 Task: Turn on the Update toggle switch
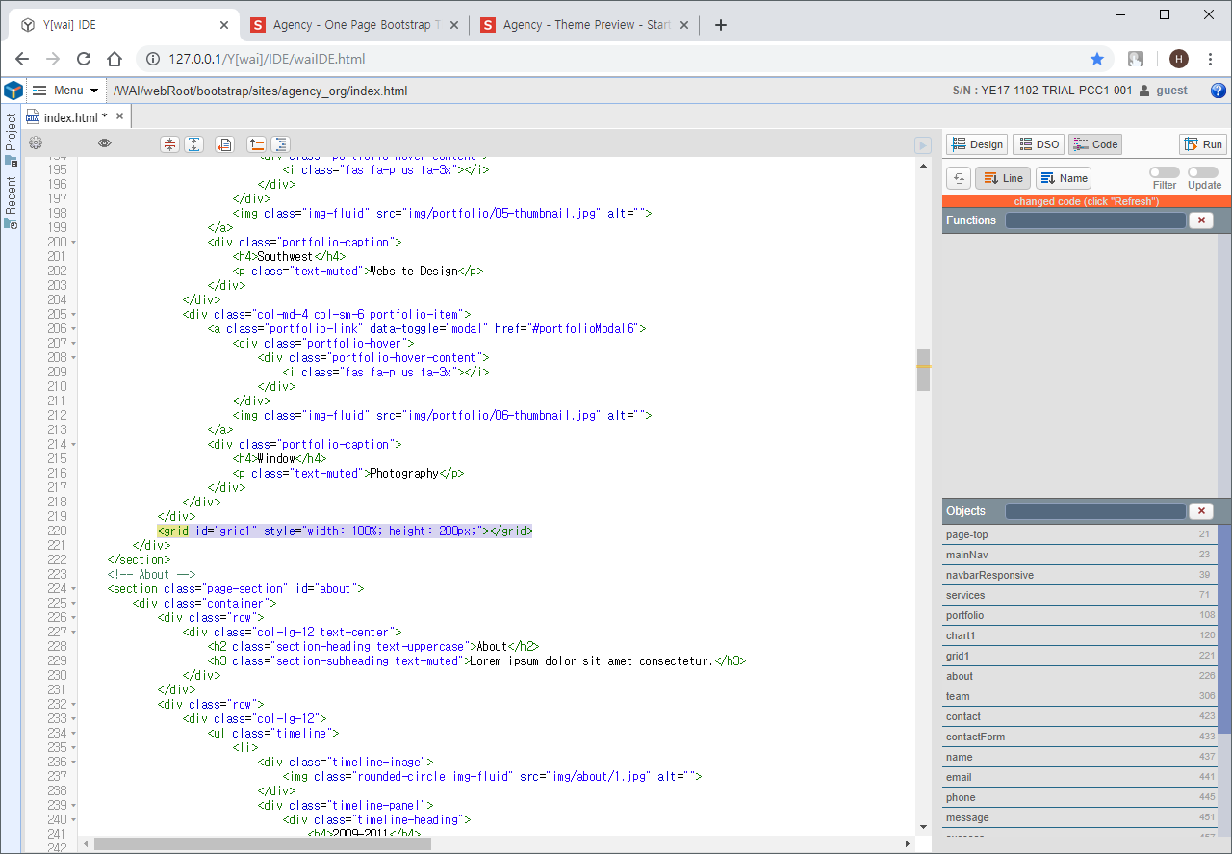tap(1202, 172)
